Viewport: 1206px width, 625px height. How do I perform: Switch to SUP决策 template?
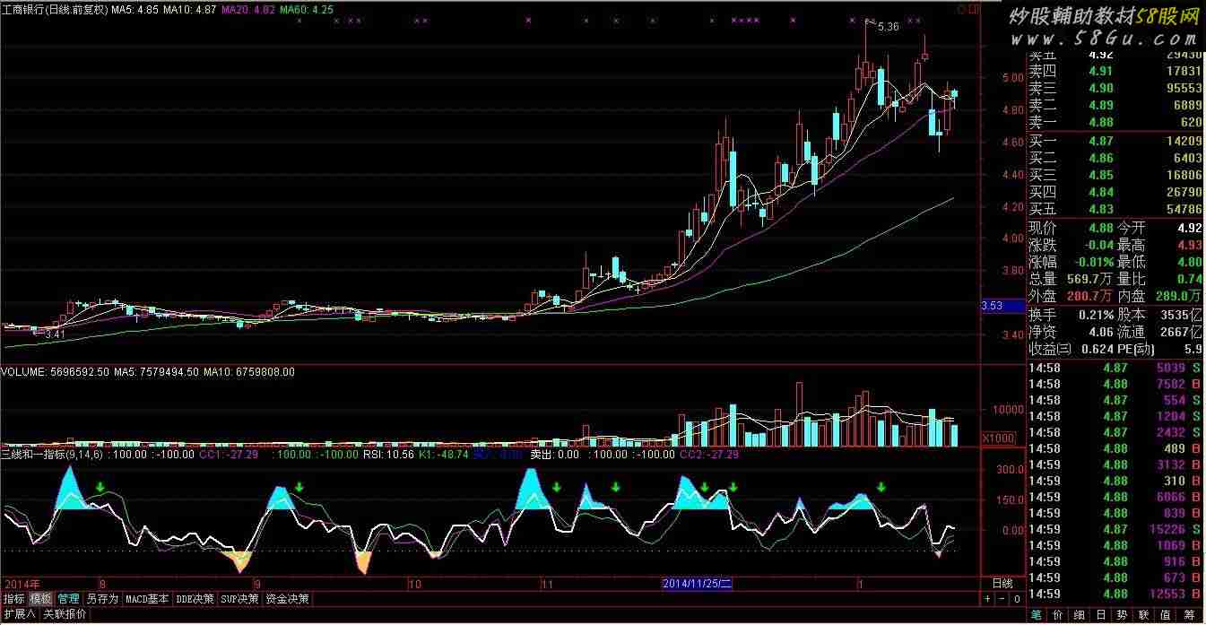click(x=239, y=599)
